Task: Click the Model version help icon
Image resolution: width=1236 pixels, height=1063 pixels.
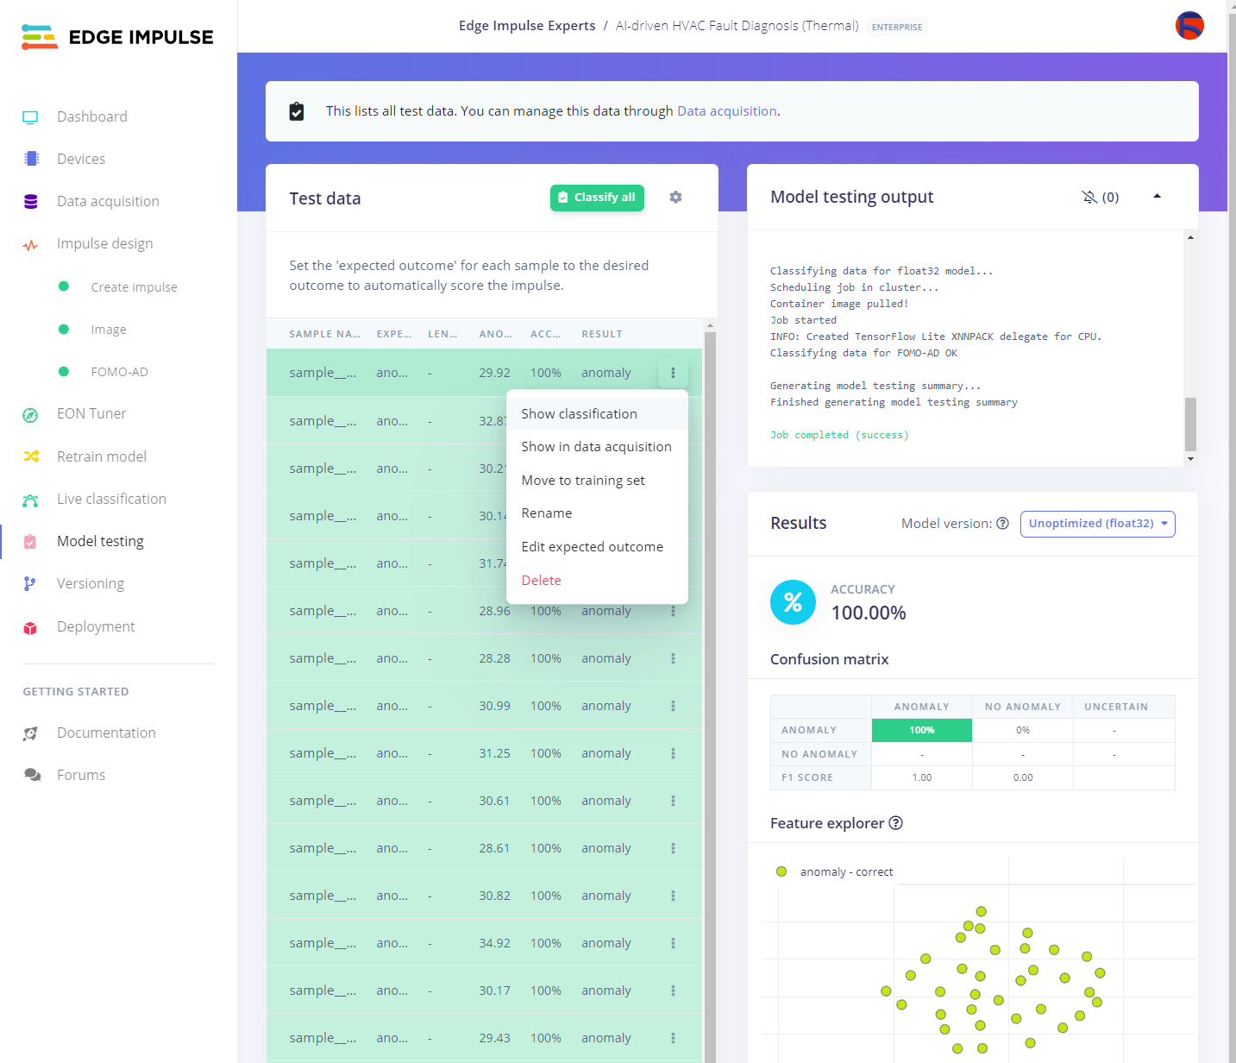Action: pos(1002,524)
